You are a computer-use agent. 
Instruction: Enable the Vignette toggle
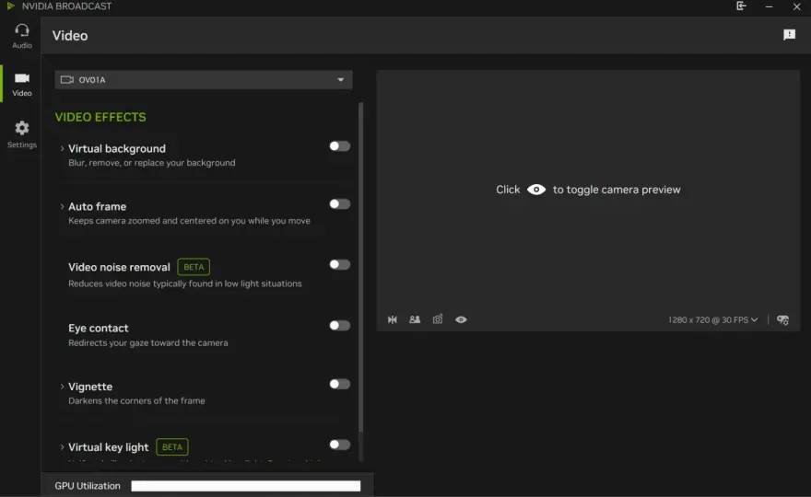point(340,384)
